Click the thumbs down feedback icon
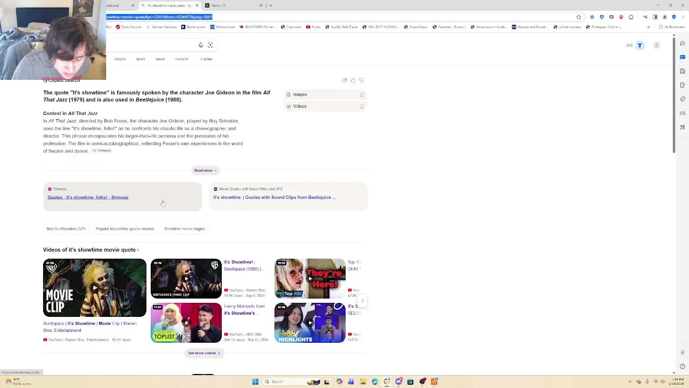This screenshot has height=388, width=689. tap(362, 80)
